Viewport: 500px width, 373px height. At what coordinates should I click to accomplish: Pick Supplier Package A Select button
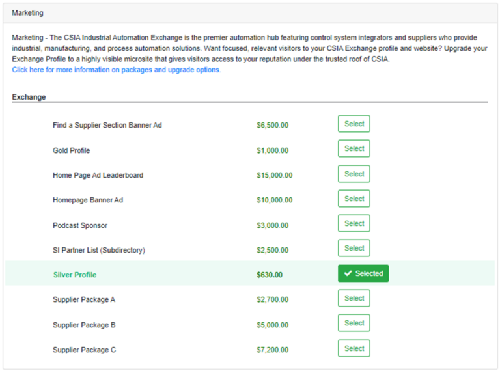354,299
